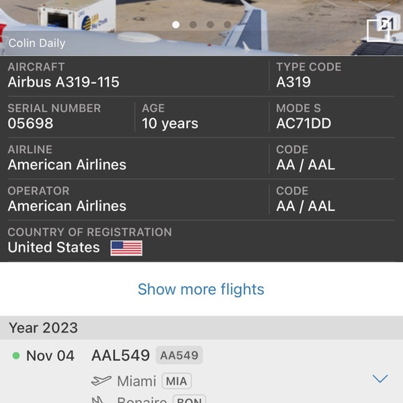Switch to the second photo page dot

coord(193,25)
